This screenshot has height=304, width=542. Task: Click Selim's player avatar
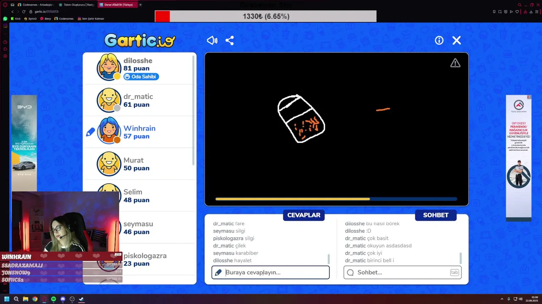[109, 195]
